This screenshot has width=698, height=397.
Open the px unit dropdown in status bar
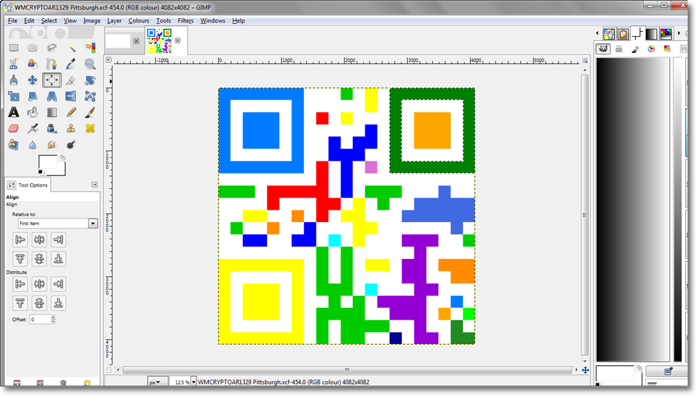pyautogui.click(x=157, y=382)
